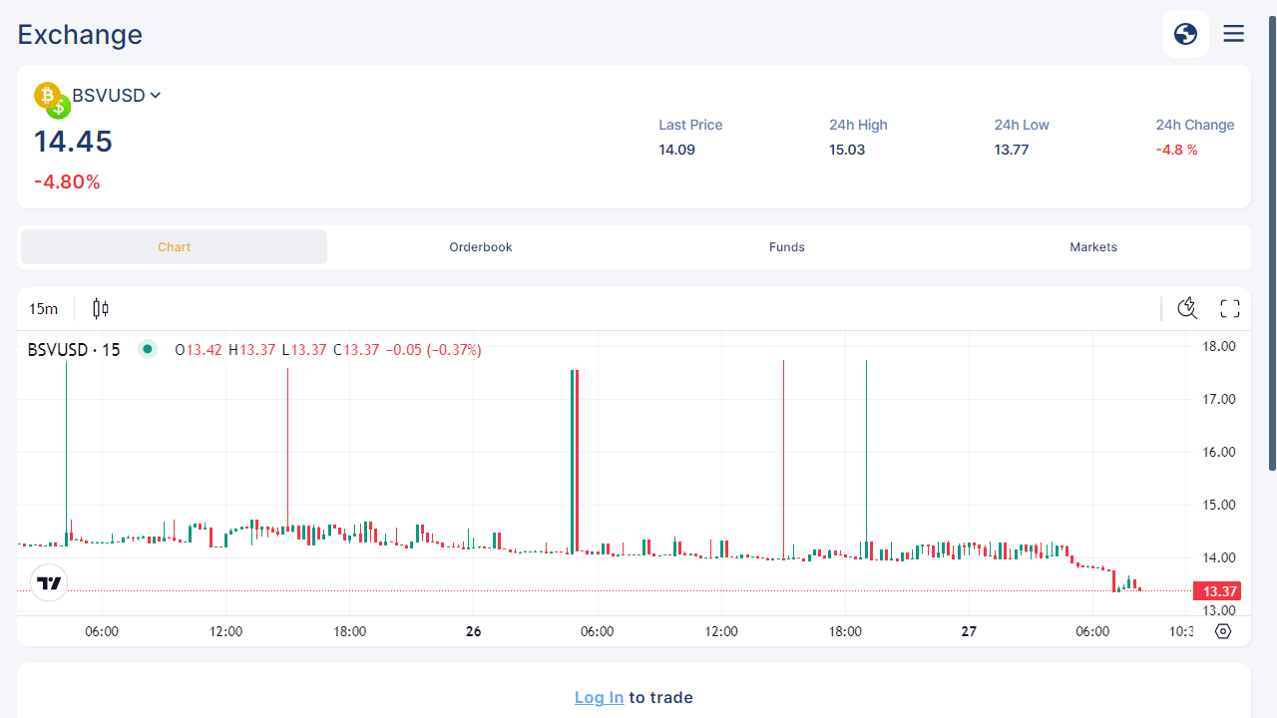Click the quick search lightning icon

tap(1187, 308)
